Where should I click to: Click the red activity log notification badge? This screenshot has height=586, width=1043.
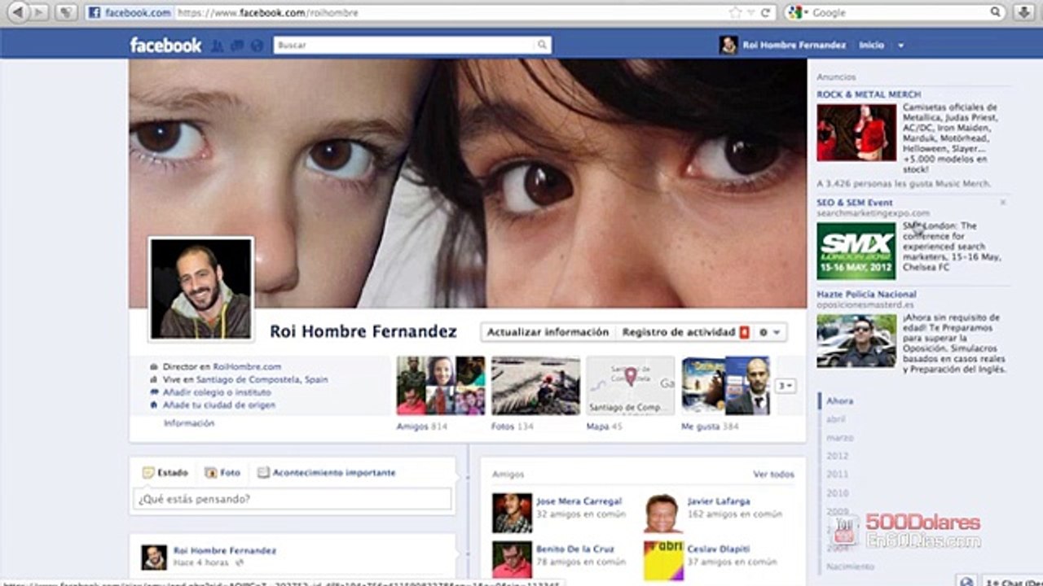(x=744, y=332)
